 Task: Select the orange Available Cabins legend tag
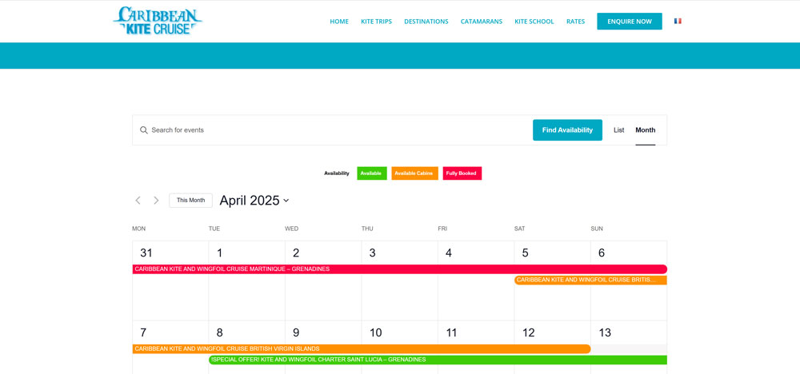pyautogui.click(x=414, y=173)
